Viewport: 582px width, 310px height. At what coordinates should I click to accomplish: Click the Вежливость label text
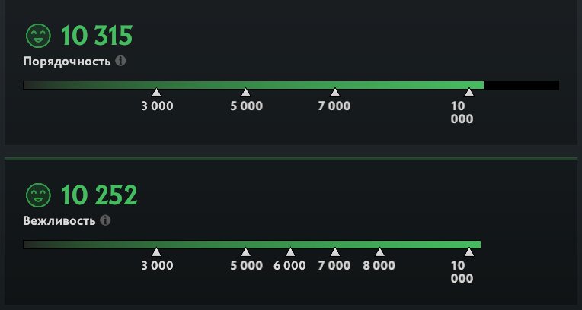(59, 221)
